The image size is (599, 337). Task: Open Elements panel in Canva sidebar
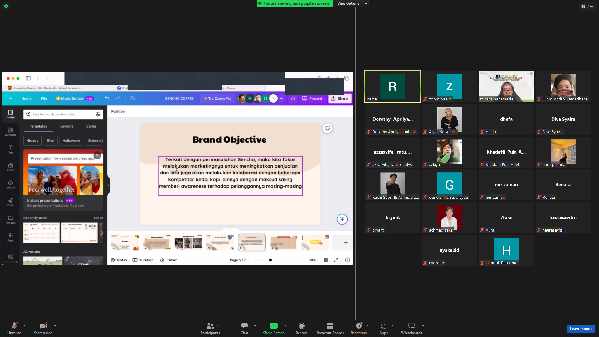11,132
